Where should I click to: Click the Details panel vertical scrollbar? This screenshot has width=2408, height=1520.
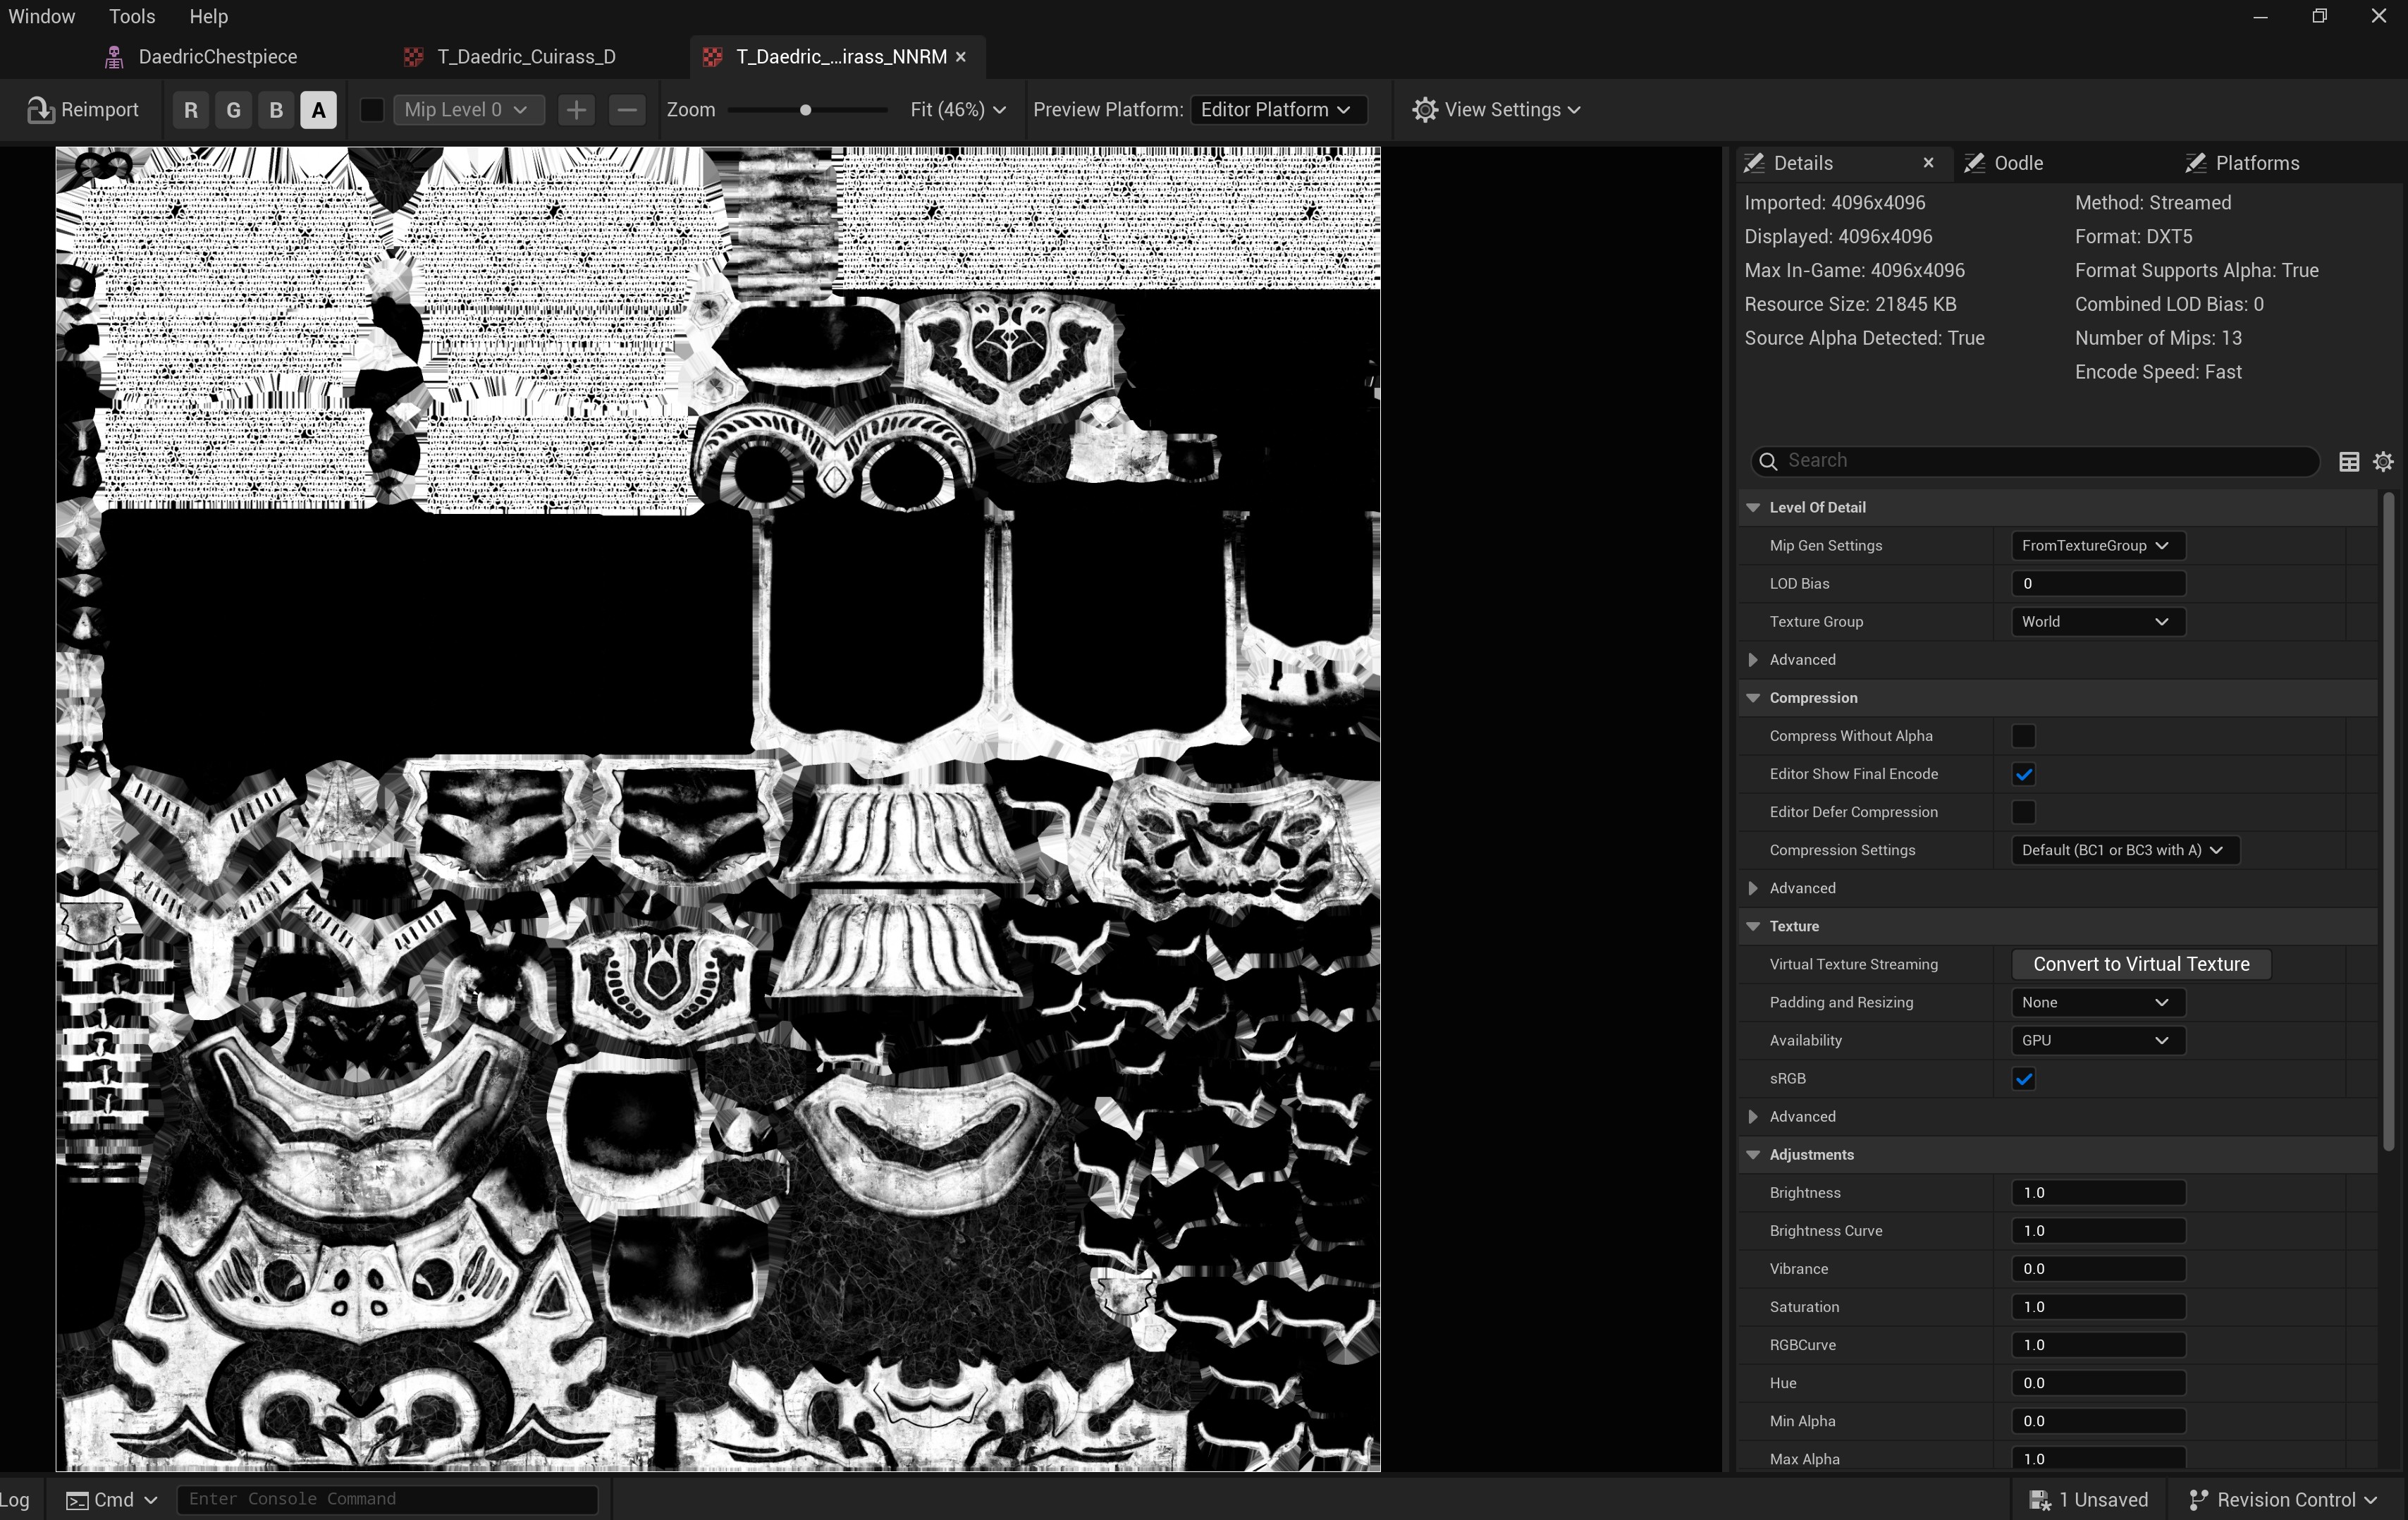(2388, 820)
